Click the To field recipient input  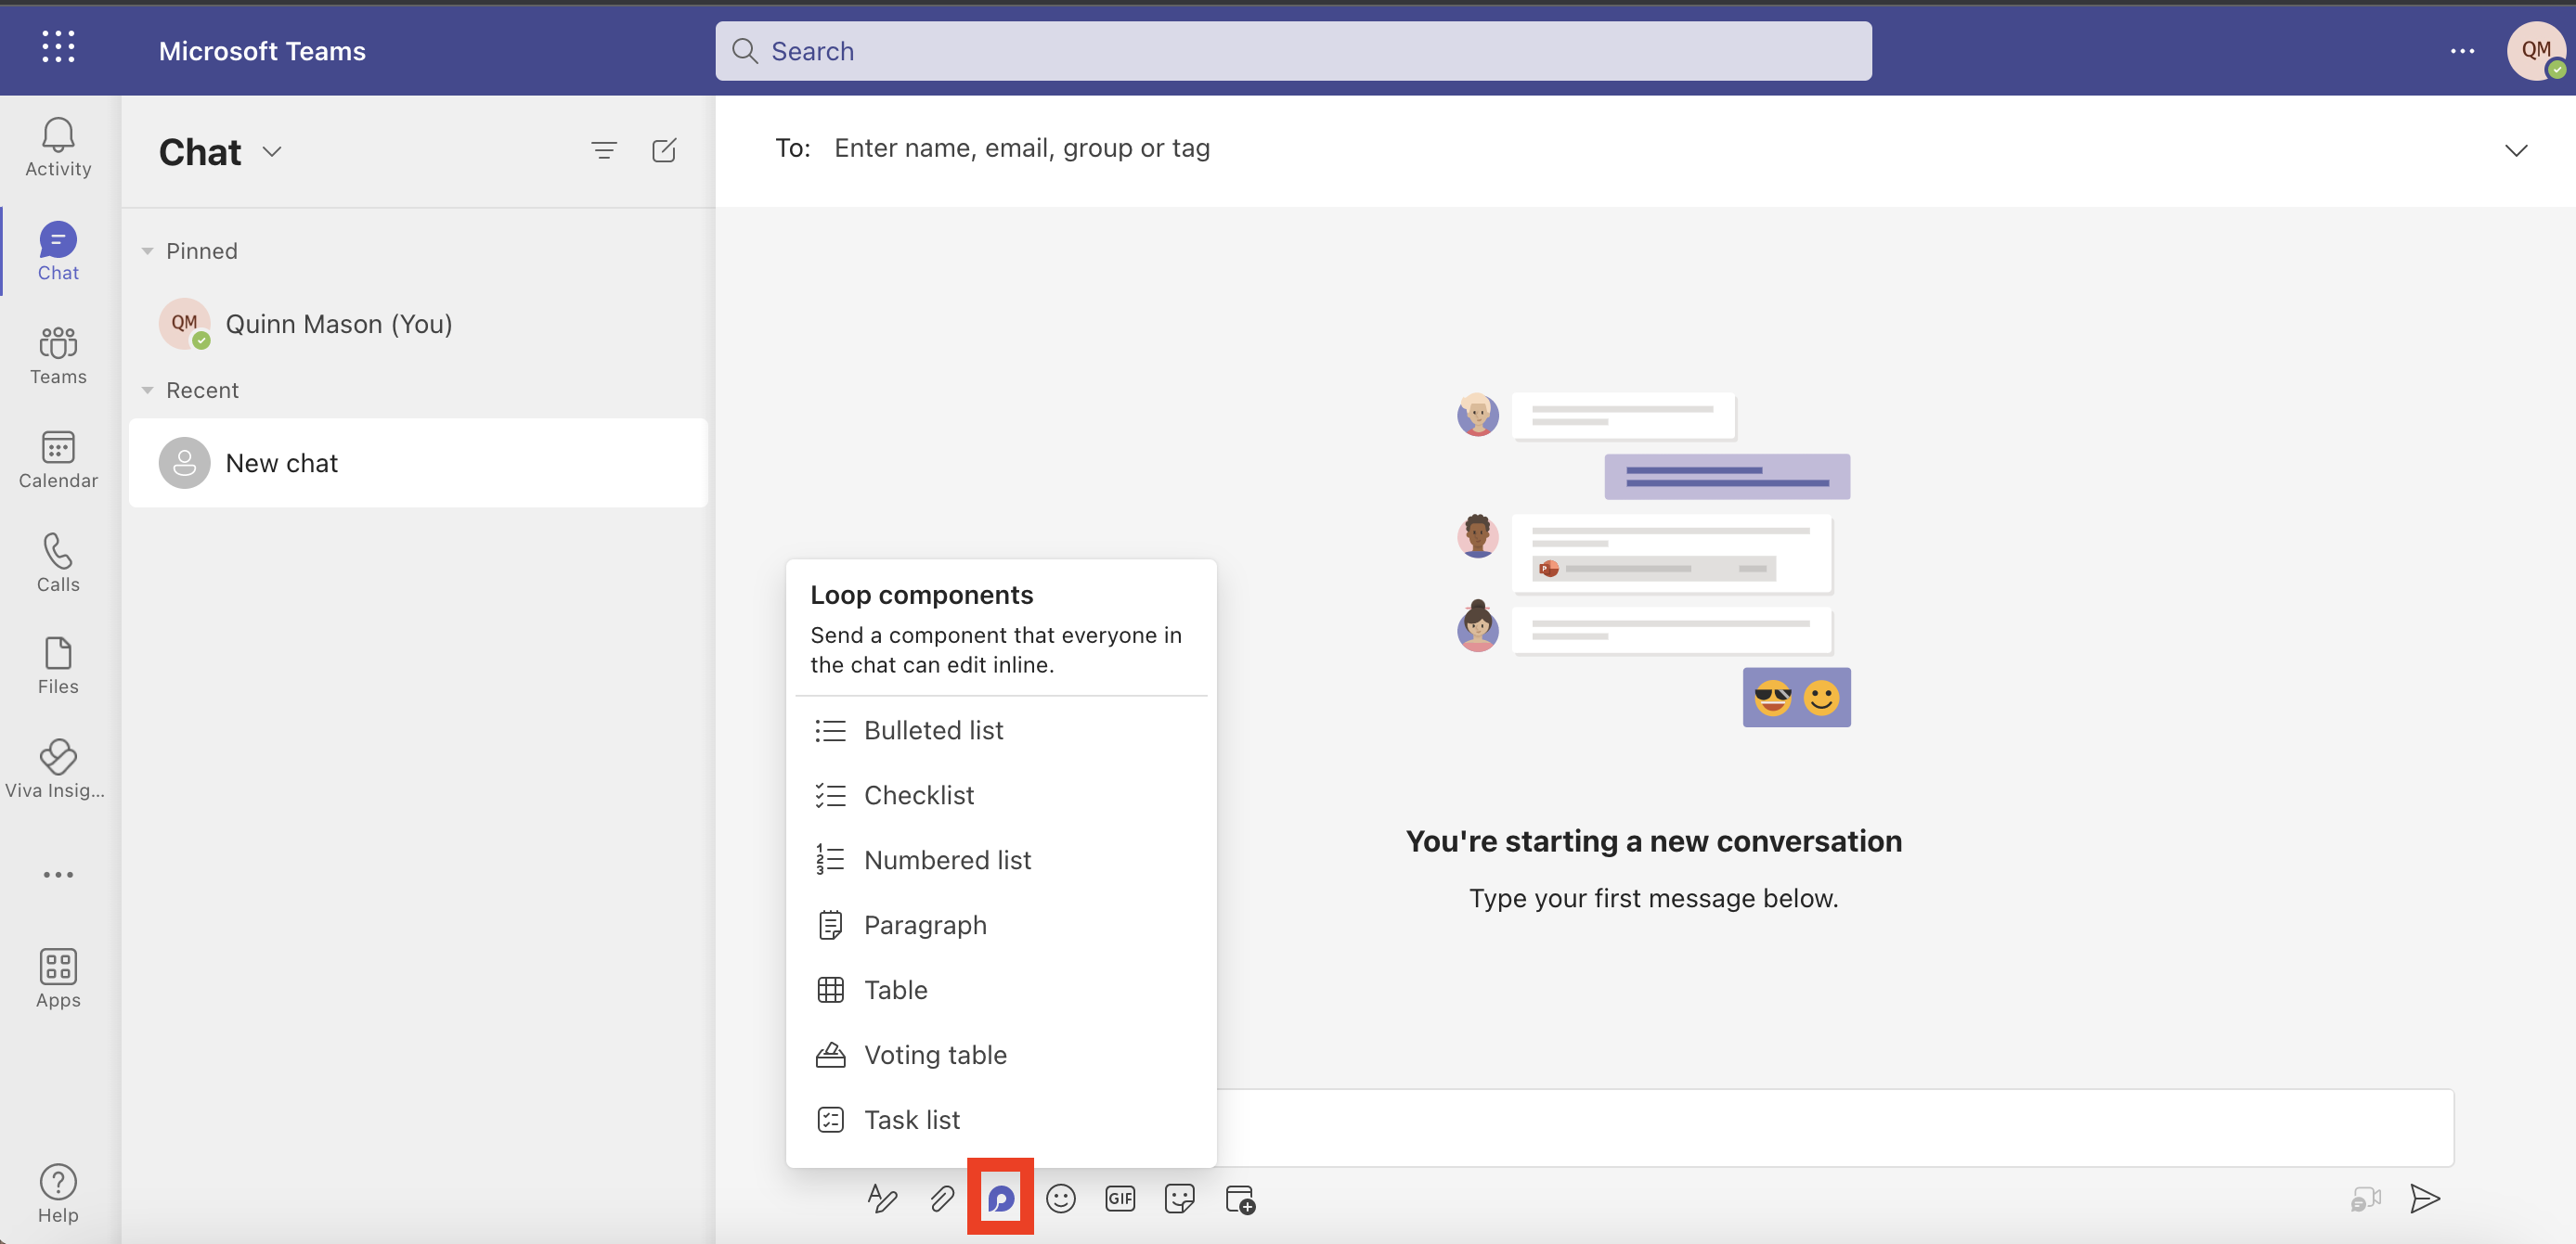coord(1020,149)
